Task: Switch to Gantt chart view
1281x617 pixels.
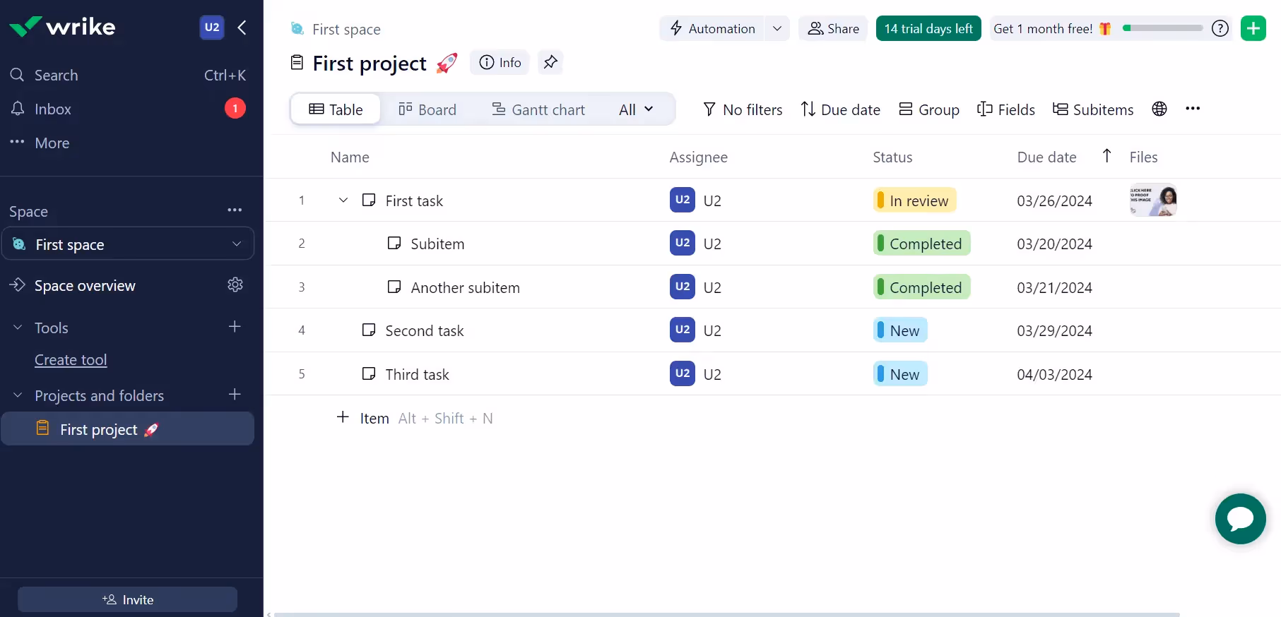Action: [x=538, y=109]
